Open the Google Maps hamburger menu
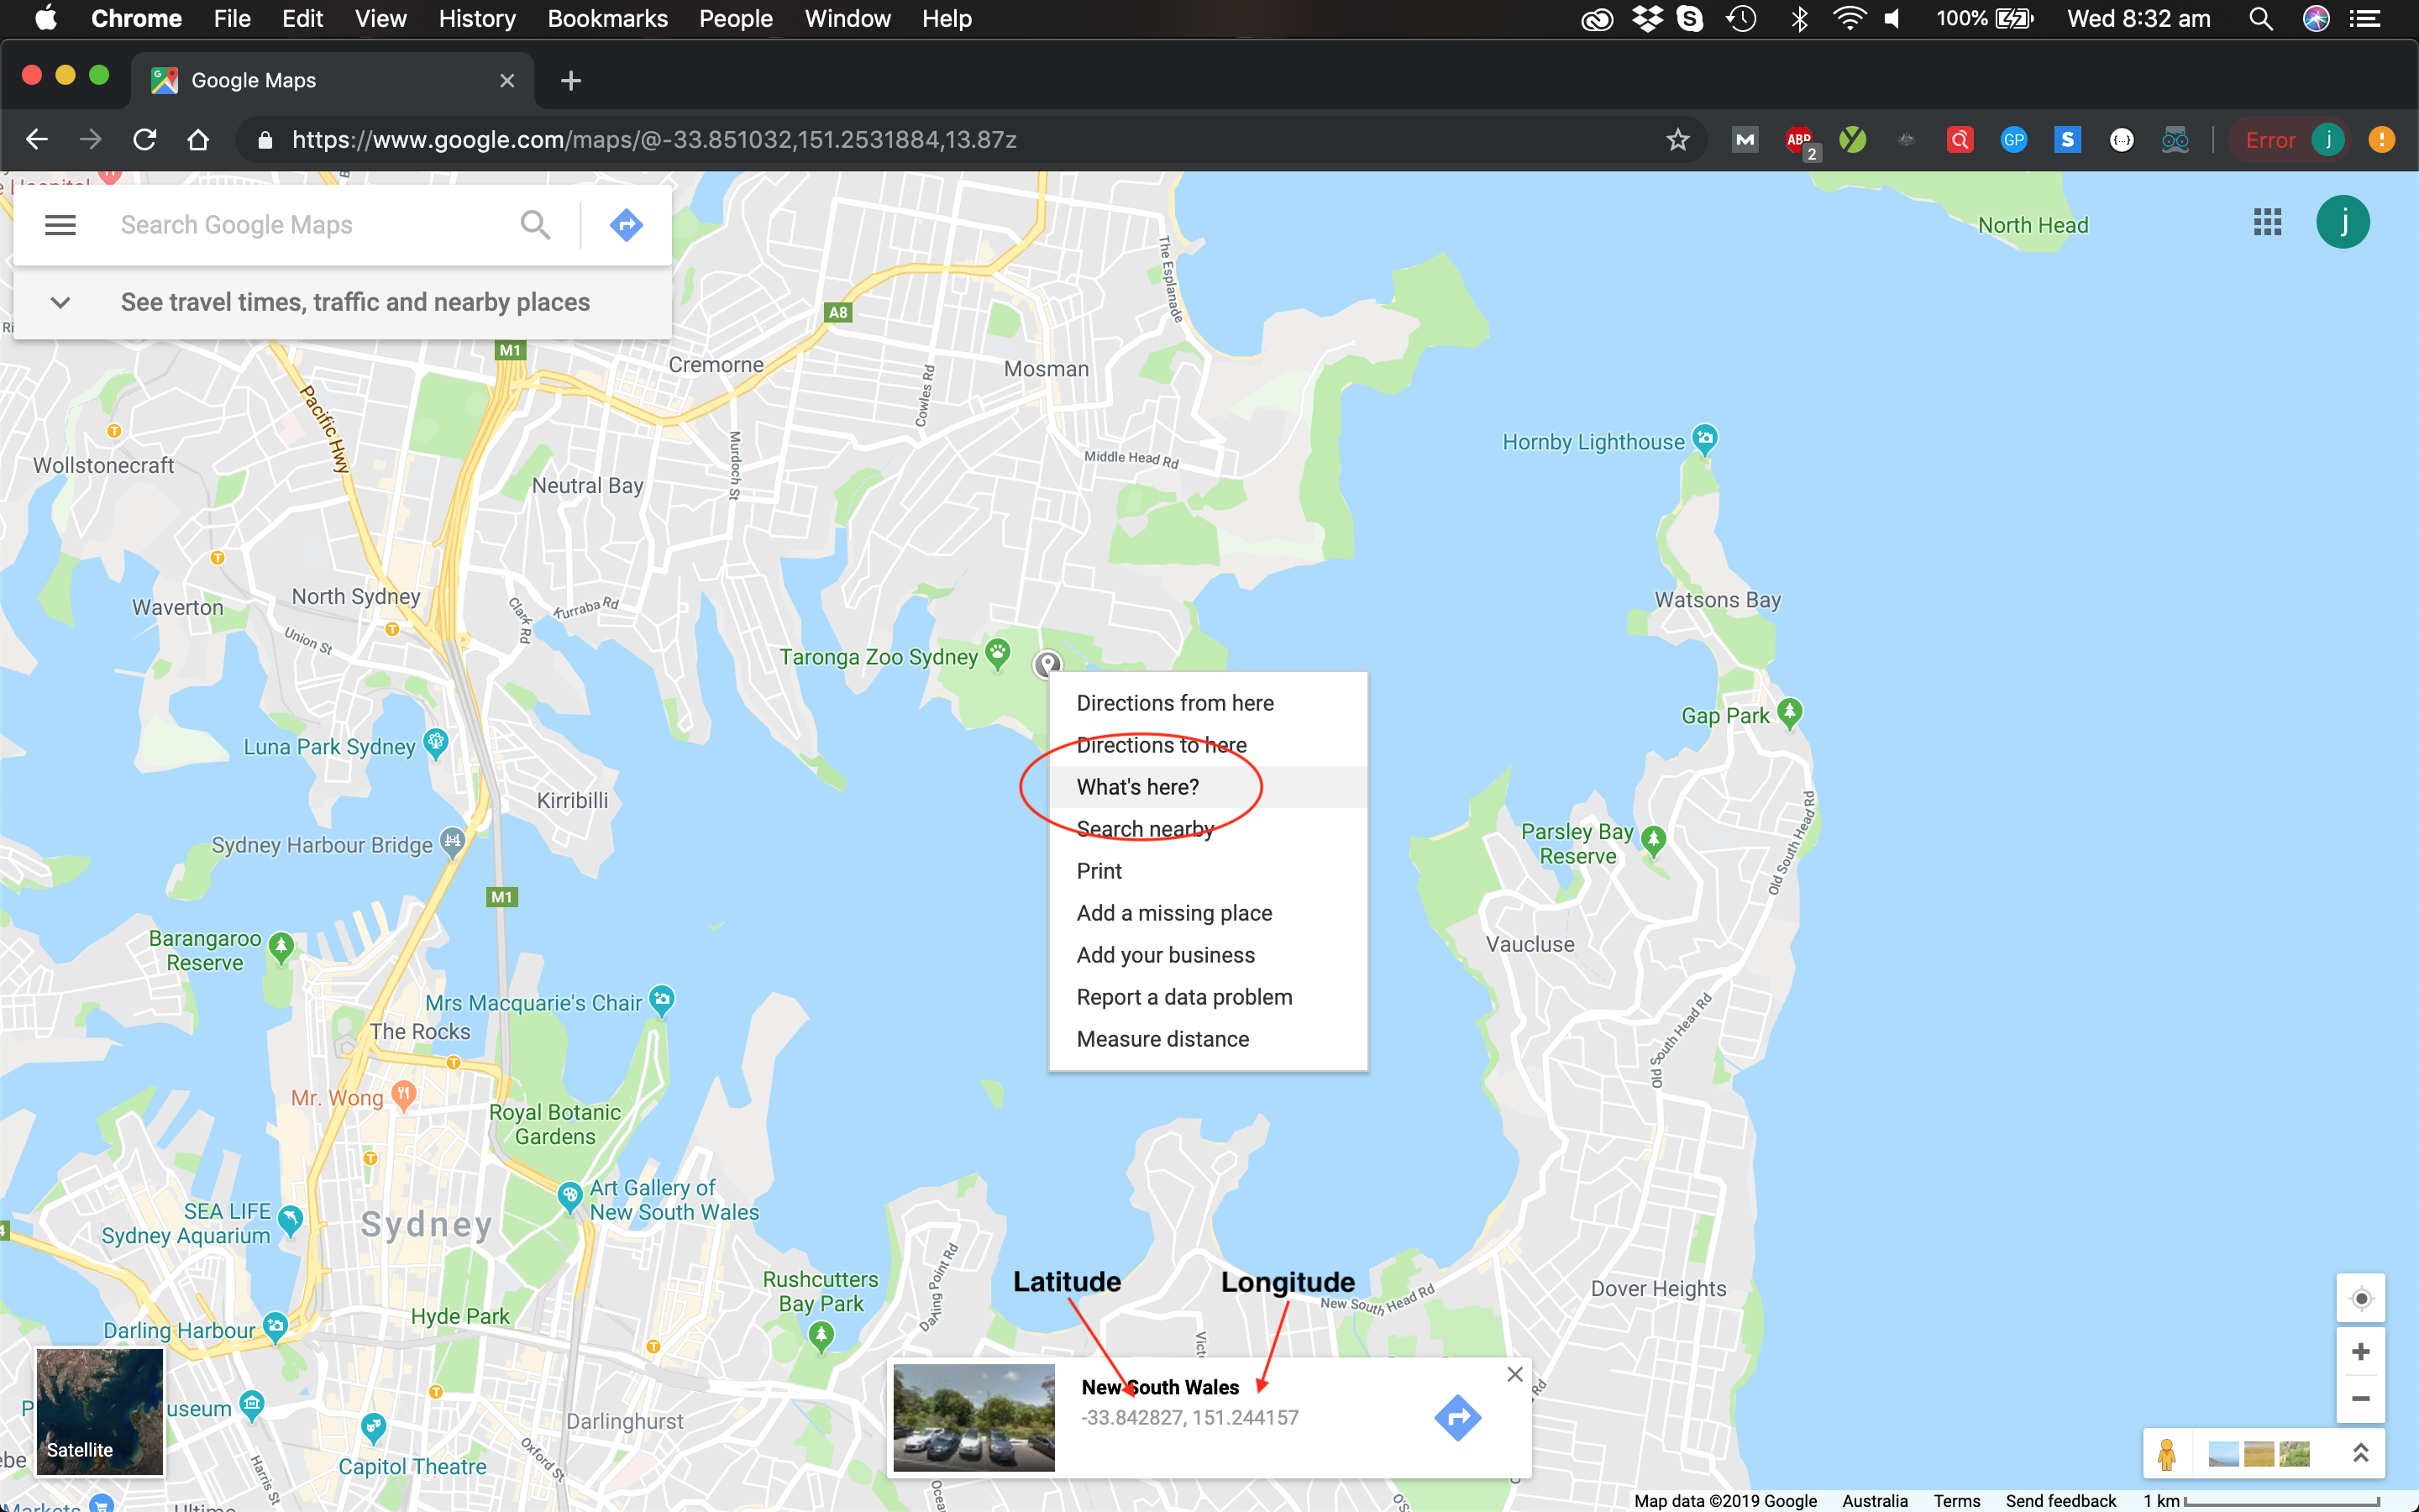 click(x=60, y=225)
